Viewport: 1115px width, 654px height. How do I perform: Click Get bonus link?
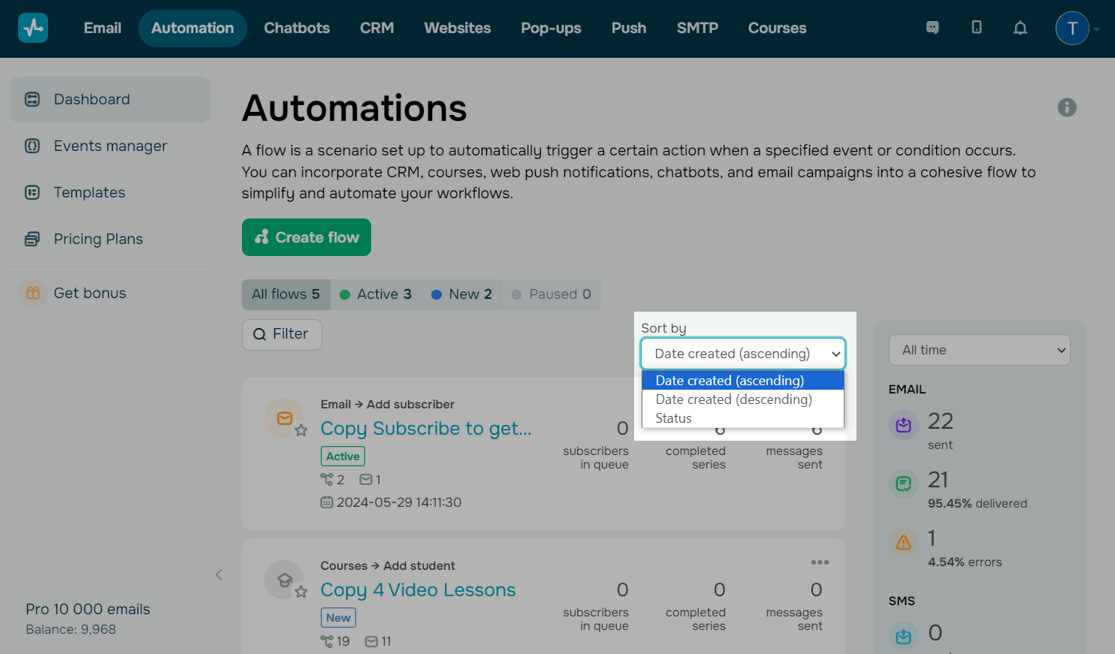(x=90, y=293)
